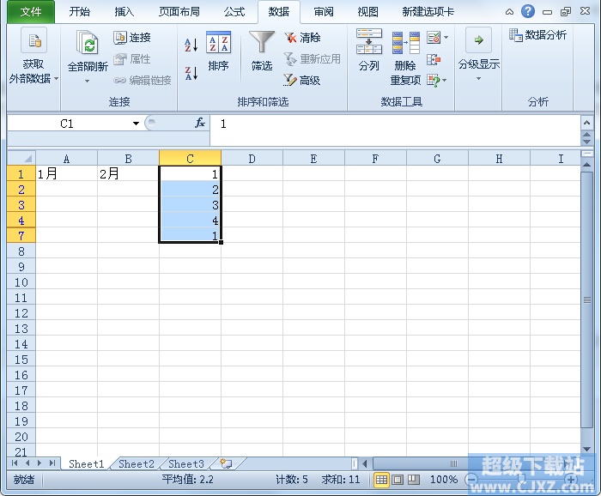Switch to Page Layout view
Viewport: 601px width, 496px height.
(398, 480)
